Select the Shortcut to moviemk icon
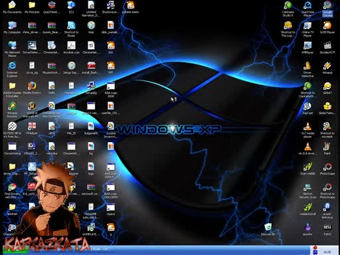The image size is (340, 255). [327, 130]
